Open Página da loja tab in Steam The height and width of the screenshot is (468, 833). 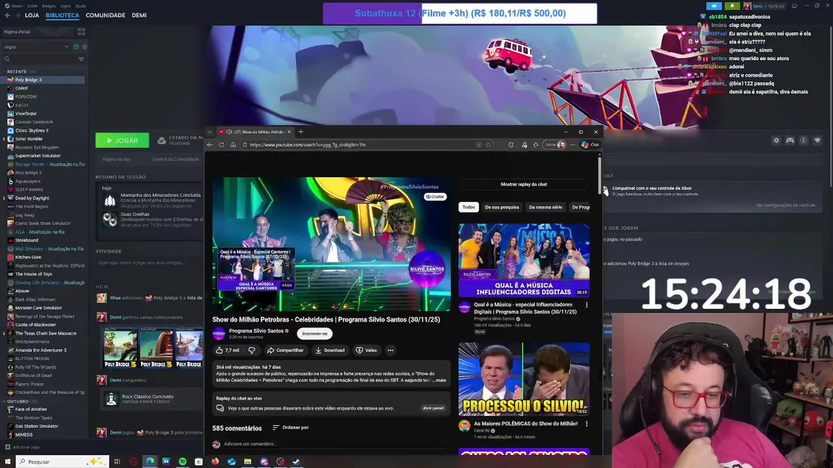pyautogui.click(x=116, y=159)
